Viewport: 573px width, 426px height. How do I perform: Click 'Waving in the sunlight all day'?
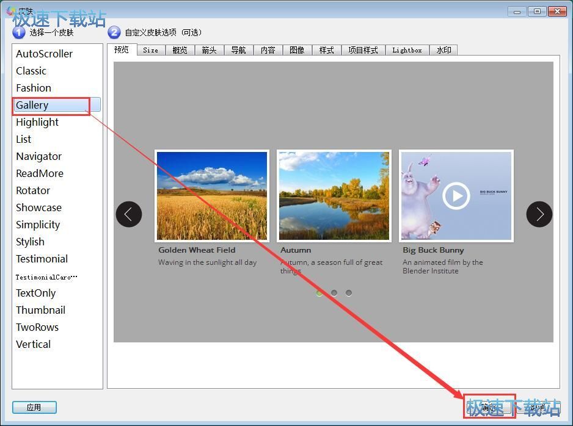[x=207, y=262]
